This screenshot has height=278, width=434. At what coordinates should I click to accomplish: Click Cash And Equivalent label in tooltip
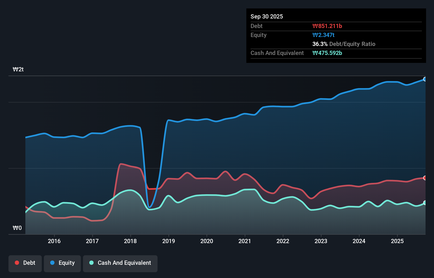tap(277, 53)
